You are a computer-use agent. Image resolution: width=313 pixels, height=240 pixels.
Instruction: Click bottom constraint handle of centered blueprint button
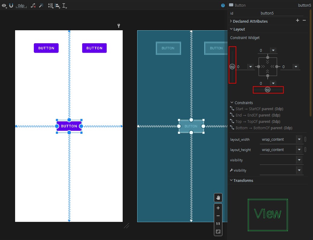pos(191,132)
